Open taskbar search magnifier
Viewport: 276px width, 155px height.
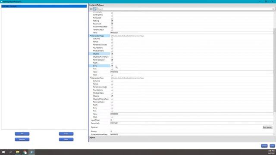click(10, 152)
